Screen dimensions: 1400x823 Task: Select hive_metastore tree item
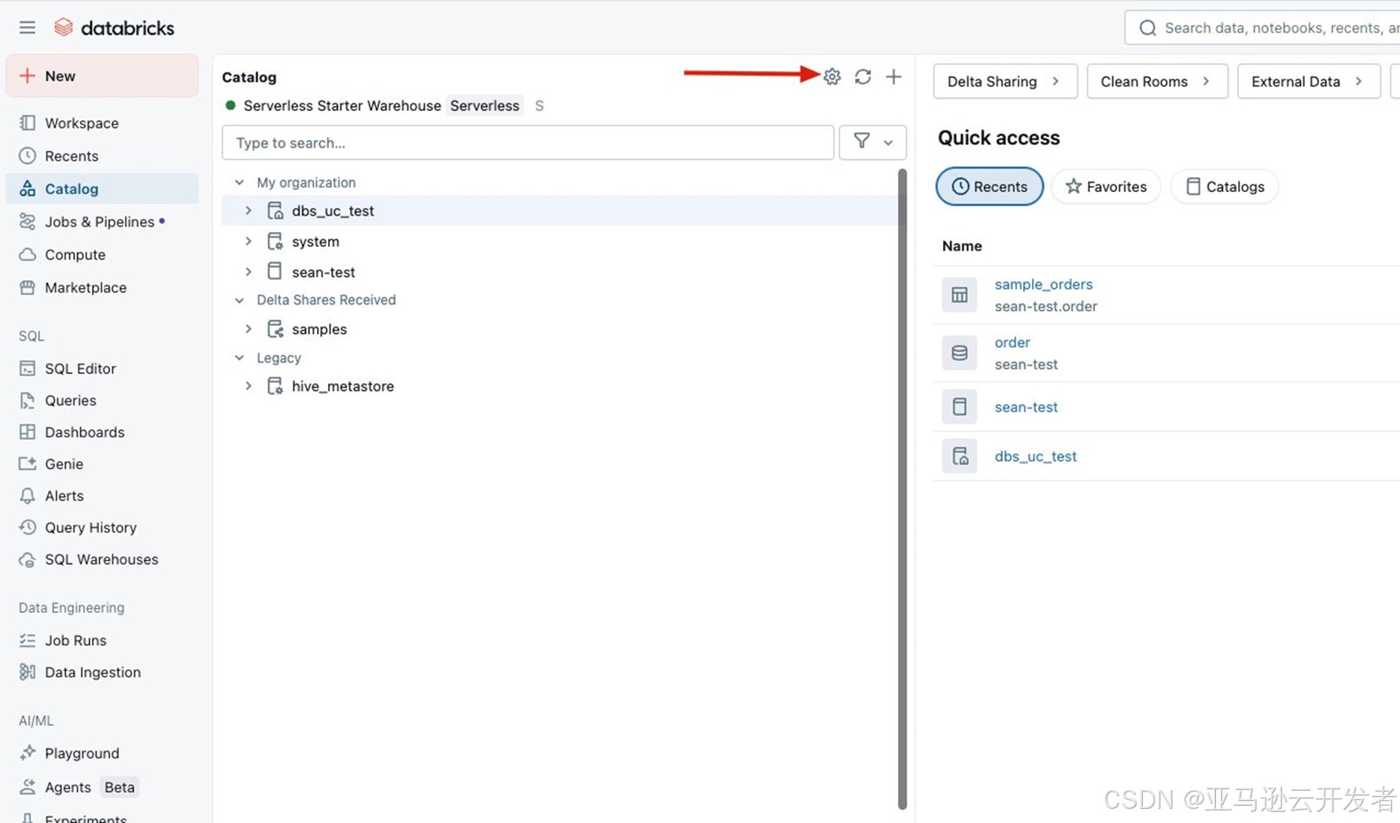(559, 386)
